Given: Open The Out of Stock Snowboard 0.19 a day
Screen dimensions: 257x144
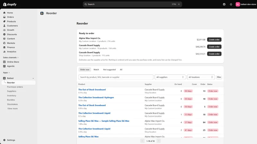Looking at the screenshot, I should click(92, 90).
